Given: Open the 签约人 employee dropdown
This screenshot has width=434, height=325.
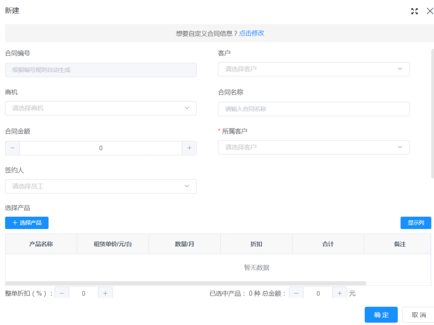Looking at the screenshot, I should tap(187, 186).
